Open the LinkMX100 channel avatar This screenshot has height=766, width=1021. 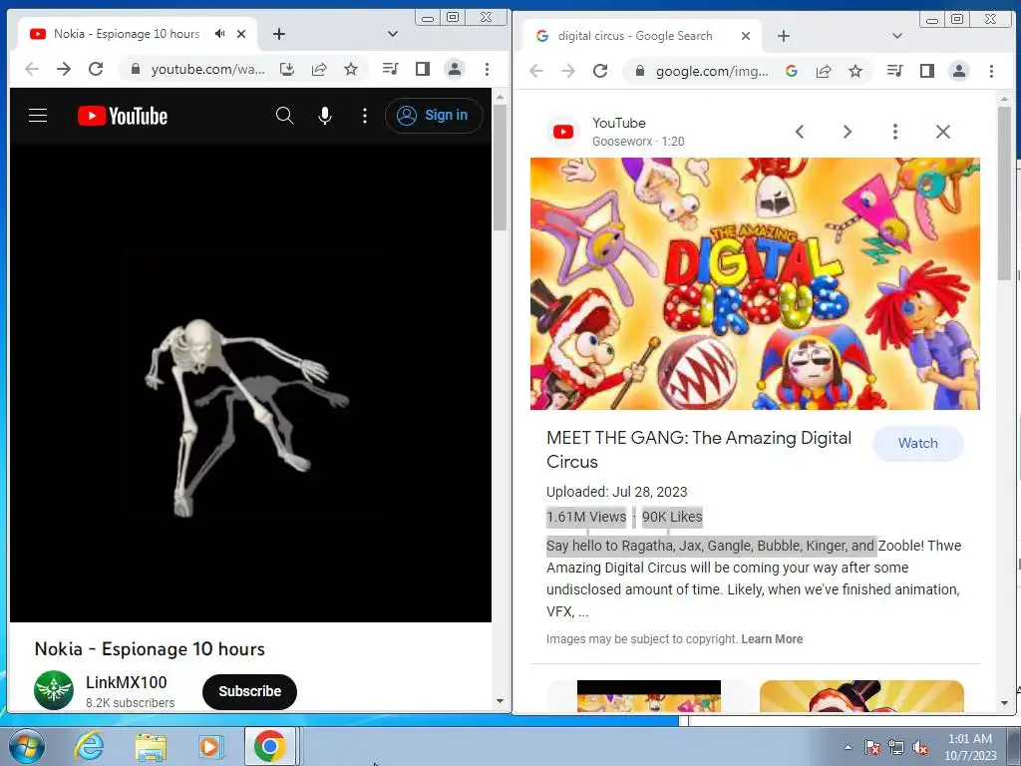(x=54, y=690)
